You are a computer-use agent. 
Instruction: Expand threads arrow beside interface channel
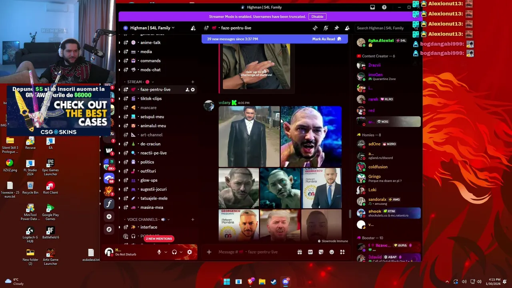119,227
